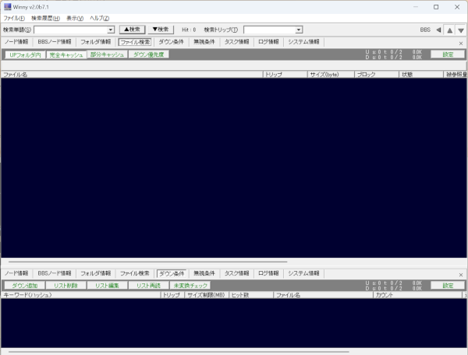Toggle the ダウン優先度 filter

coord(149,54)
